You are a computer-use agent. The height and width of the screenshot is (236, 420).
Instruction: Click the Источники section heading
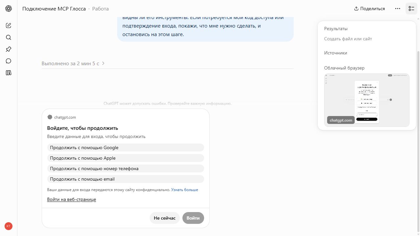click(336, 53)
